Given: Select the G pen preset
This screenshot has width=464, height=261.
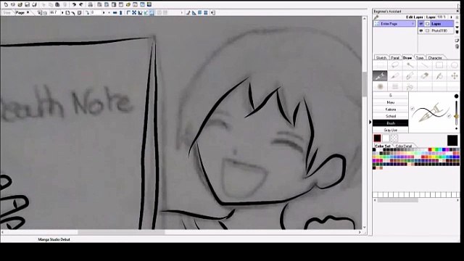Looking at the screenshot, I should [x=390, y=95].
